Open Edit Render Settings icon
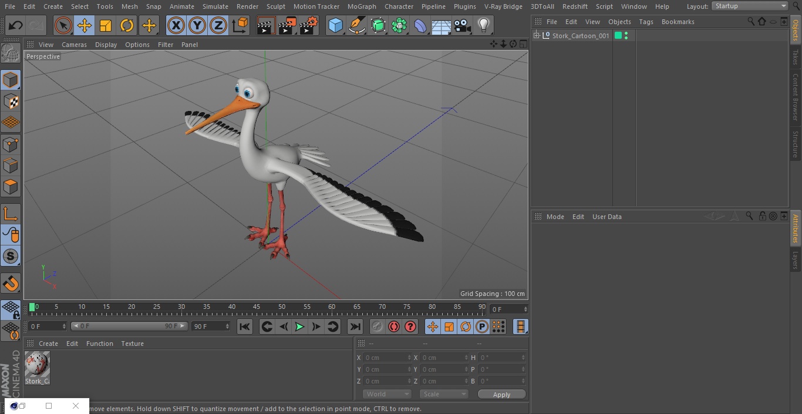 309,26
